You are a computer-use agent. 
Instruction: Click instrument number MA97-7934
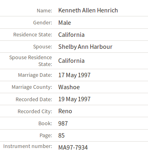[x=73, y=148]
